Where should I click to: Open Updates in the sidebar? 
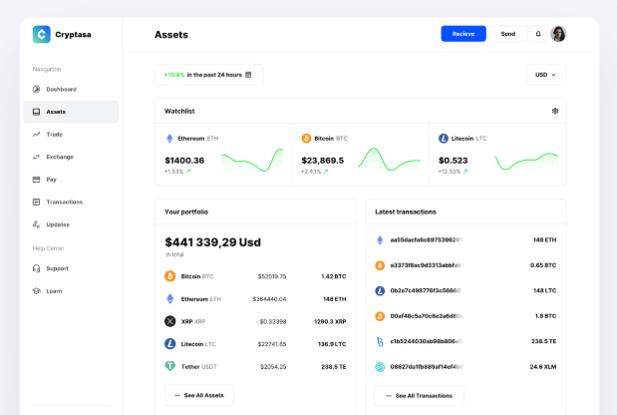coord(71,224)
